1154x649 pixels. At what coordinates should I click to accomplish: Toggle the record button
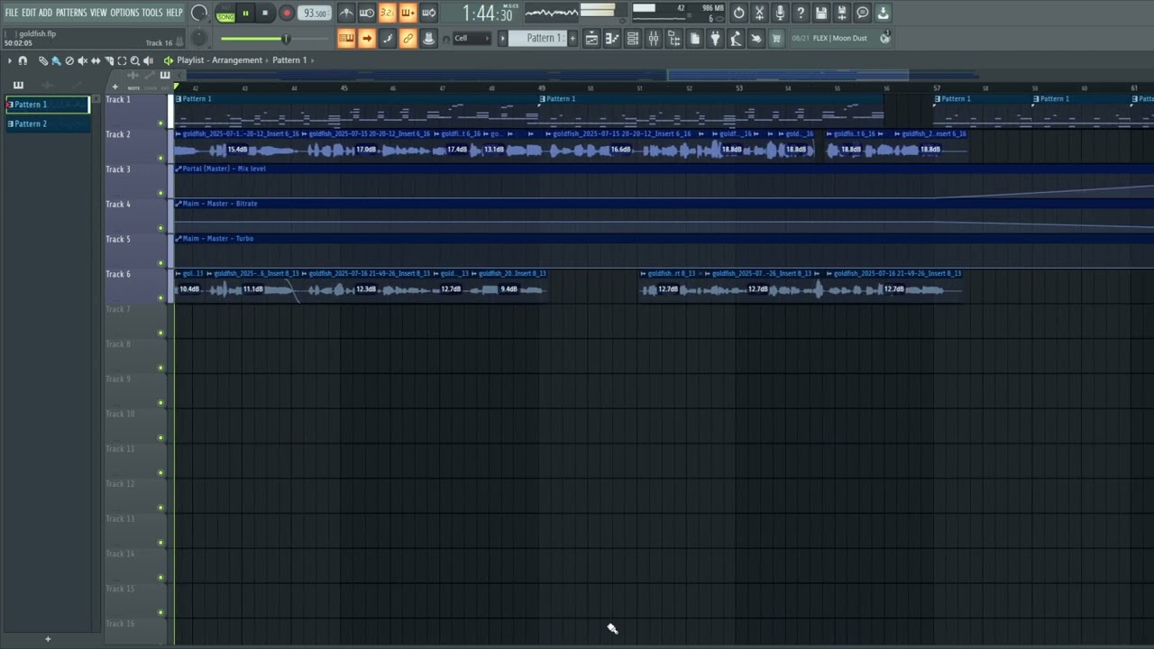click(x=287, y=13)
